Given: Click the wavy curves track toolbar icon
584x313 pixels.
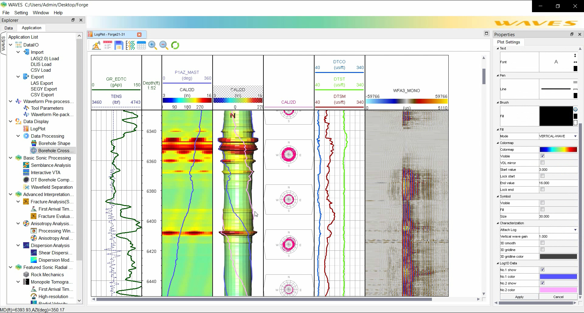Looking at the screenshot, I should pos(130,46).
